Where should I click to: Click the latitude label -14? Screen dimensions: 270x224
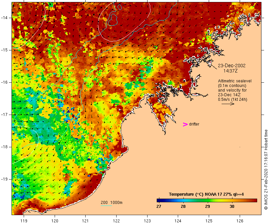coord(4,18)
